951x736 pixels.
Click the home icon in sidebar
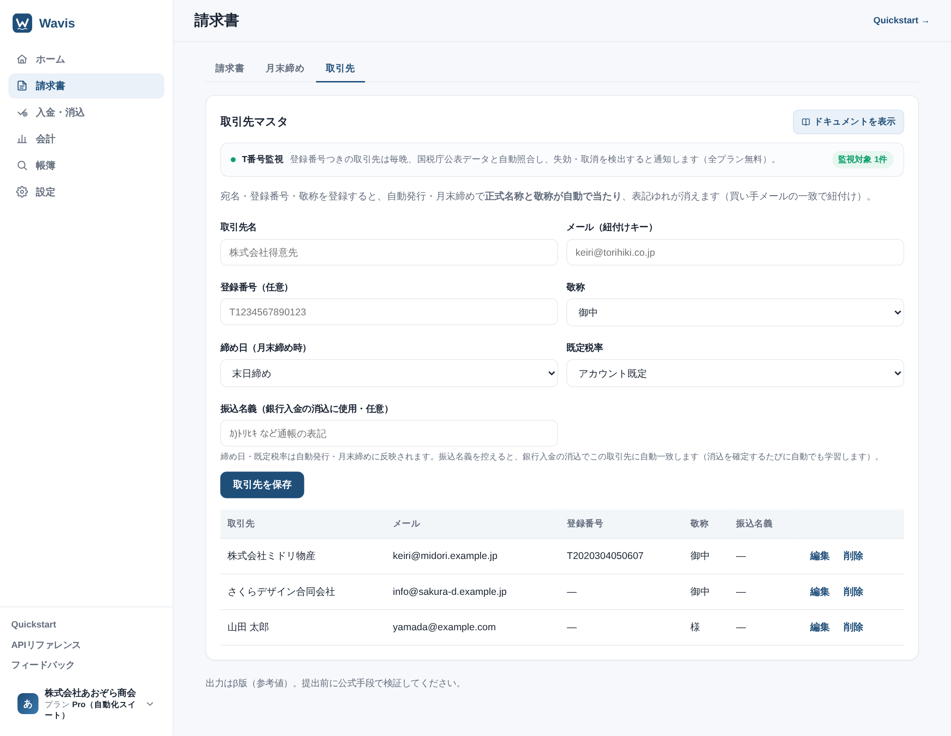click(22, 59)
